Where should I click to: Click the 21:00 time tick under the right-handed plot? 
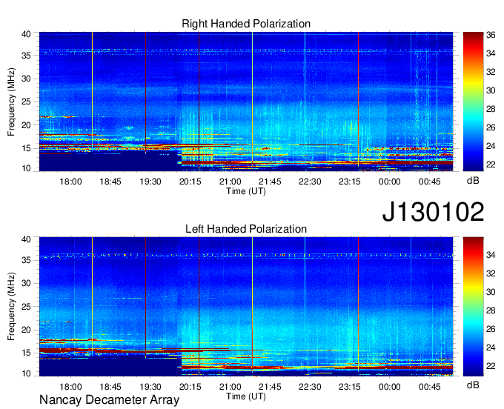click(231, 182)
